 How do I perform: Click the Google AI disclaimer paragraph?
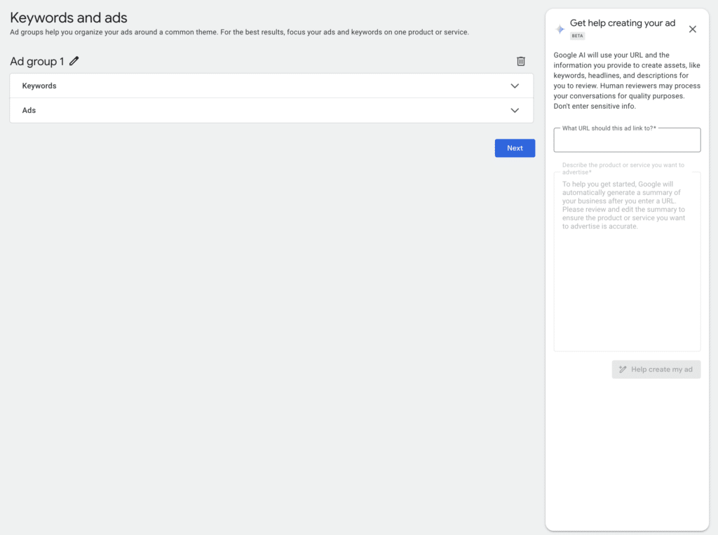pos(627,81)
